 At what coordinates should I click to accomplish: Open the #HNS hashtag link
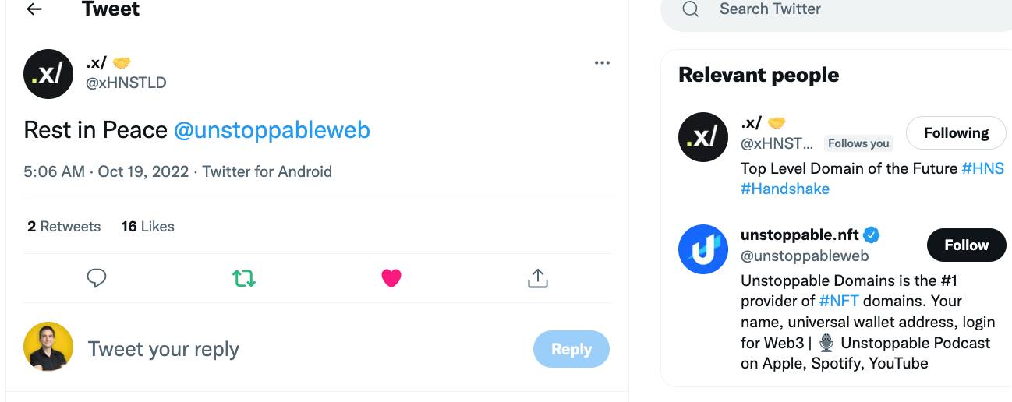982,168
